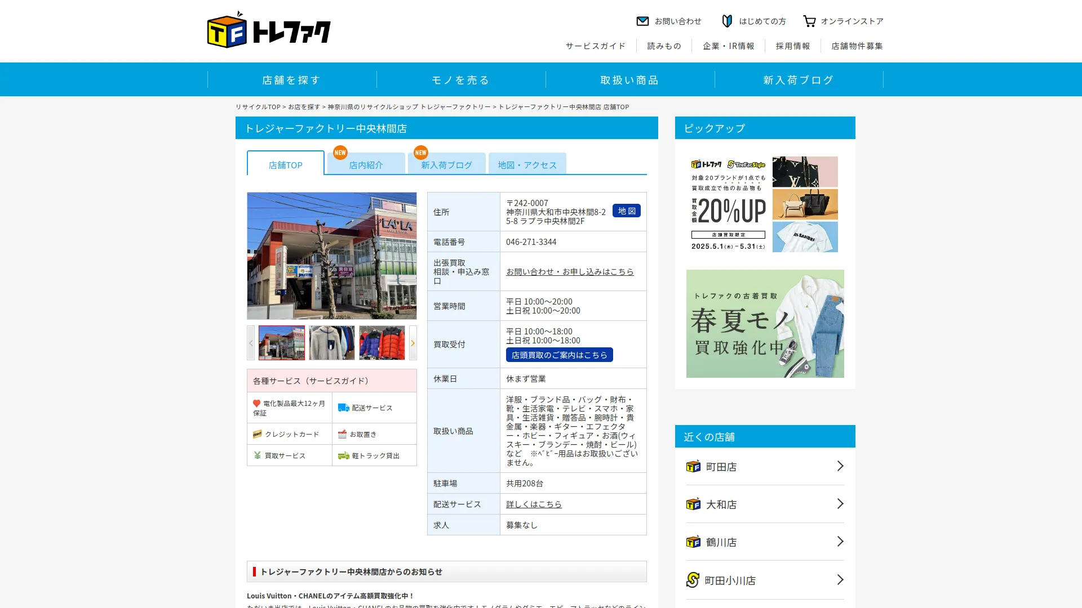Open お問い合わせ・お申し込みはこちら link
The image size is (1082, 608).
(570, 271)
